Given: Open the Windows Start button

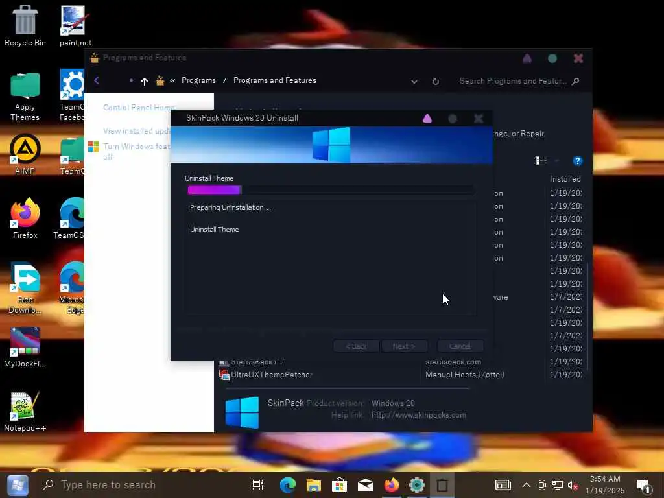Looking at the screenshot, I should click(18, 485).
